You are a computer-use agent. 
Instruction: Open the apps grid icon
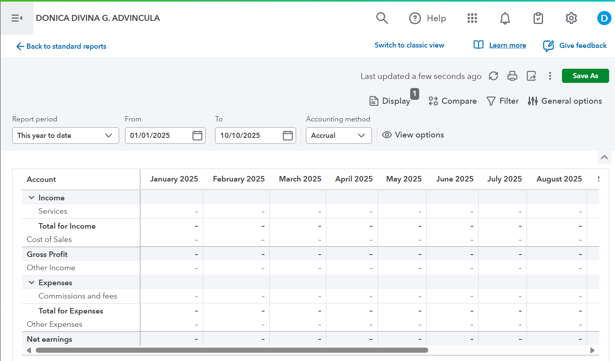tap(472, 18)
